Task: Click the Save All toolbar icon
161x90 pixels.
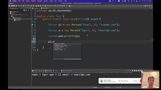Action: click(14, 6)
